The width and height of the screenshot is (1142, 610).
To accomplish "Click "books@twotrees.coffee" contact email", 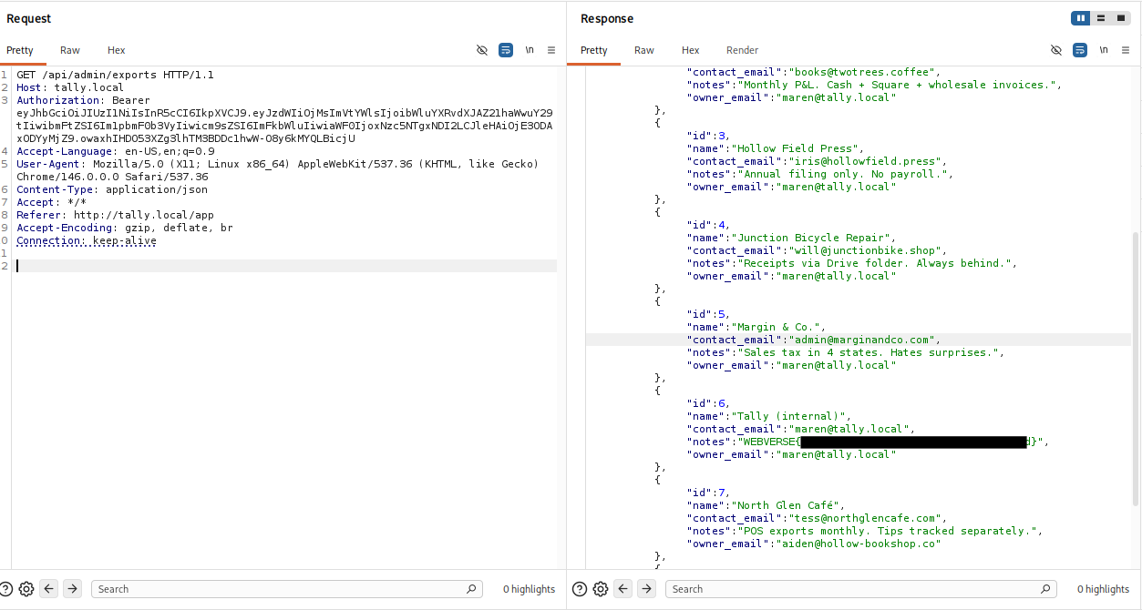I will pos(863,72).
